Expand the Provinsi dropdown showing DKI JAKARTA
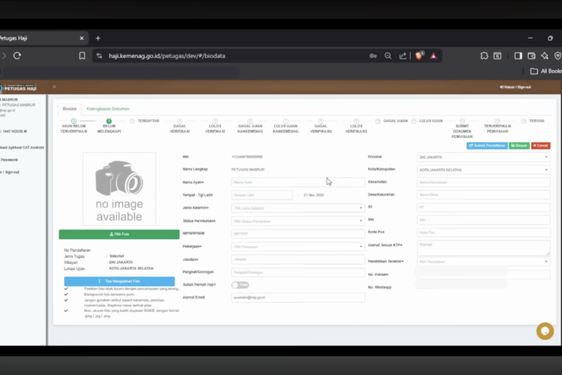Screen dimensions: 562x375 pos(483,157)
